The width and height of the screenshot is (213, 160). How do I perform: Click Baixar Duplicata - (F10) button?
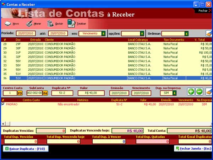click(26, 149)
